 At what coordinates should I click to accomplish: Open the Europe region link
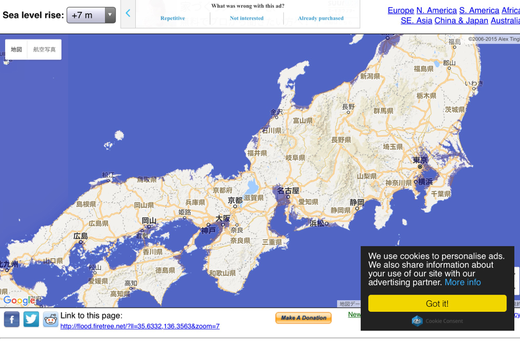click(400, 10)
